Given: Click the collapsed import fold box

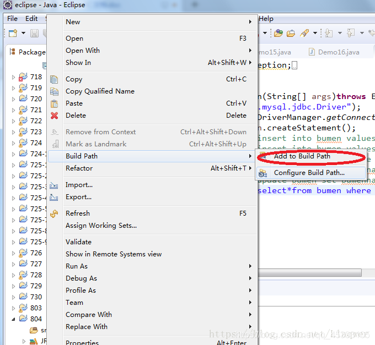Looking at the screenshot, I should point(294,65).
